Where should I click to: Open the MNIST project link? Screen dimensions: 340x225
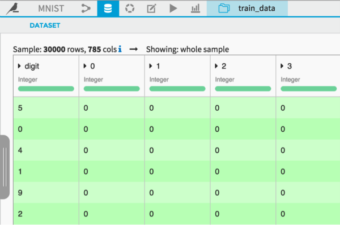[51, 8]
